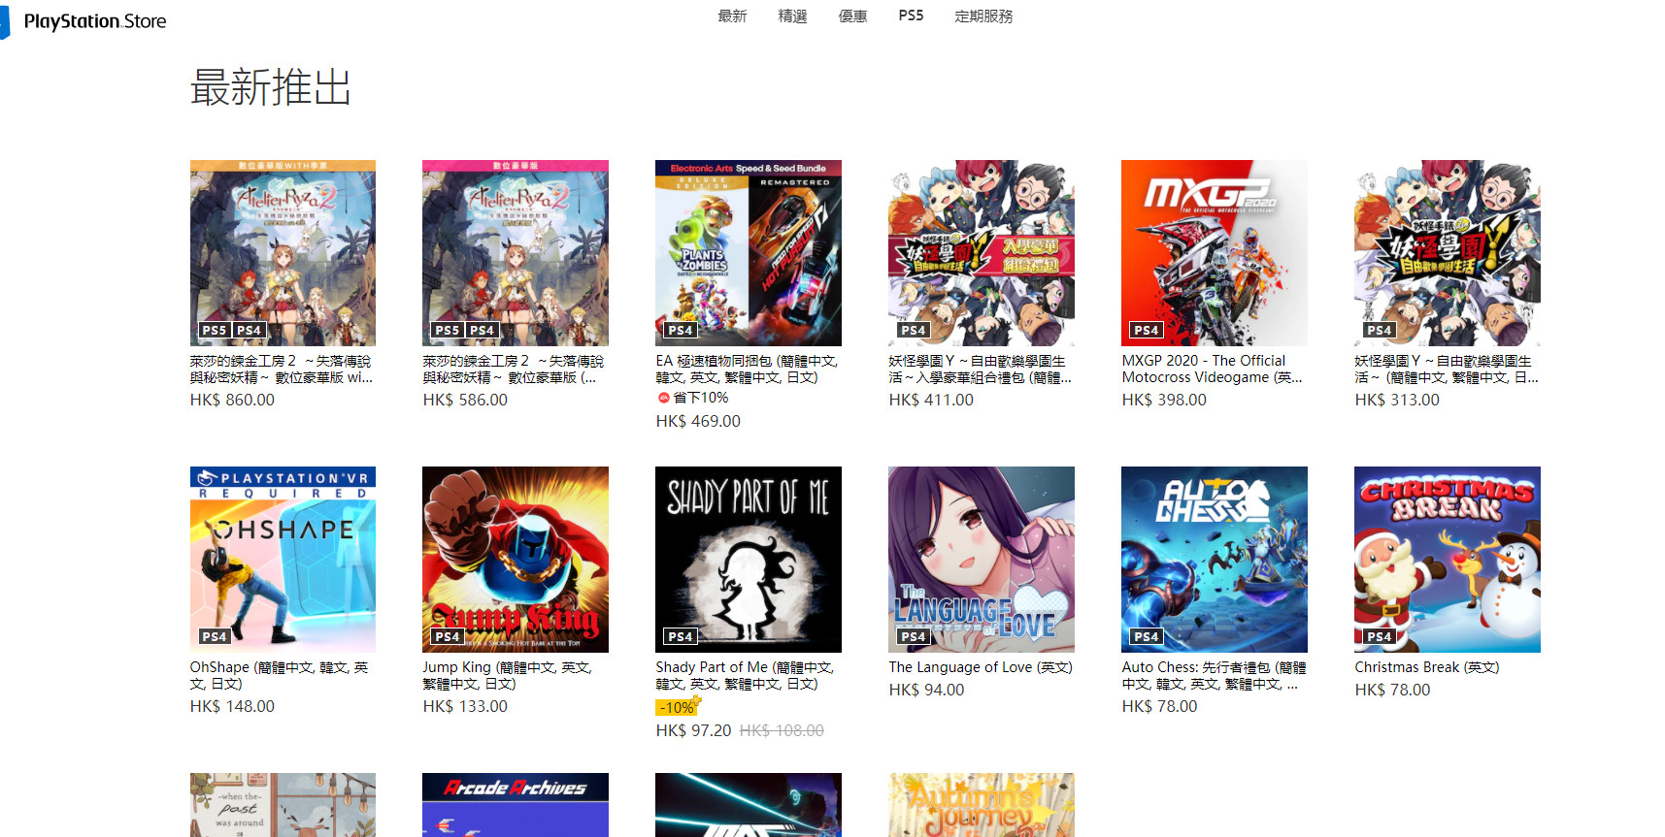1665x837 pixels.
Task: Open the 'when the past was around' cover
Action: point(283,805)
